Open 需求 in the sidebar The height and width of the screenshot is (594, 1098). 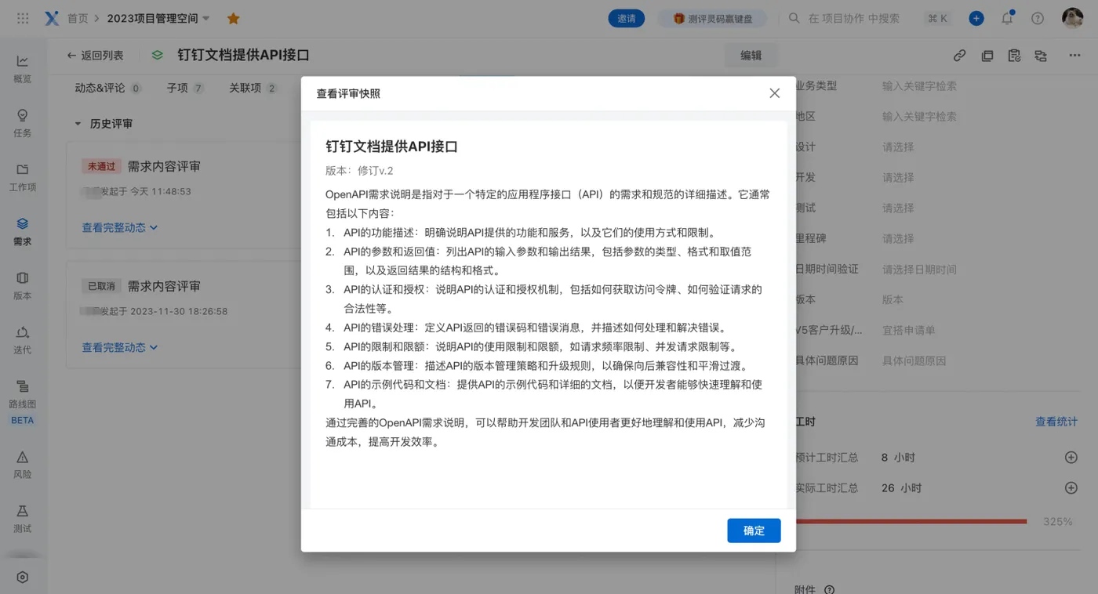(x=23, y=232)
